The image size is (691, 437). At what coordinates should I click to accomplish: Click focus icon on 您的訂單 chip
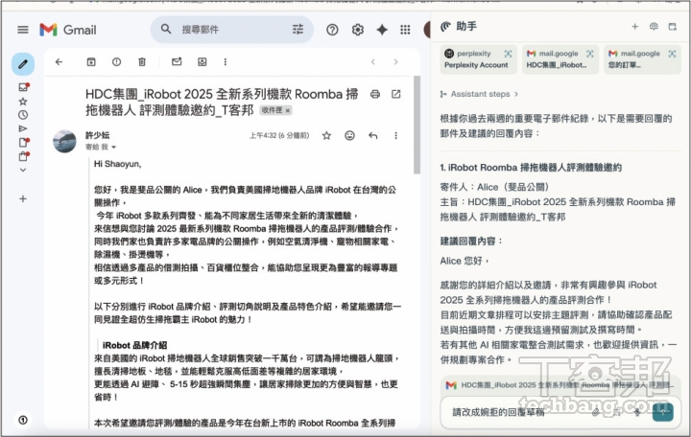(672, 54)
